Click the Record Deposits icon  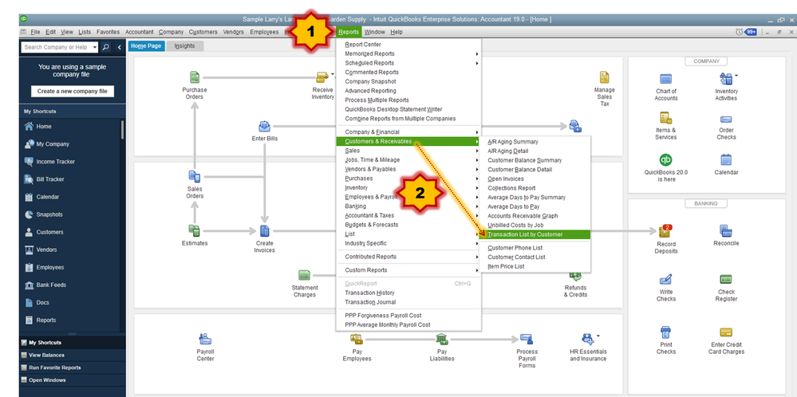(665, 231)
